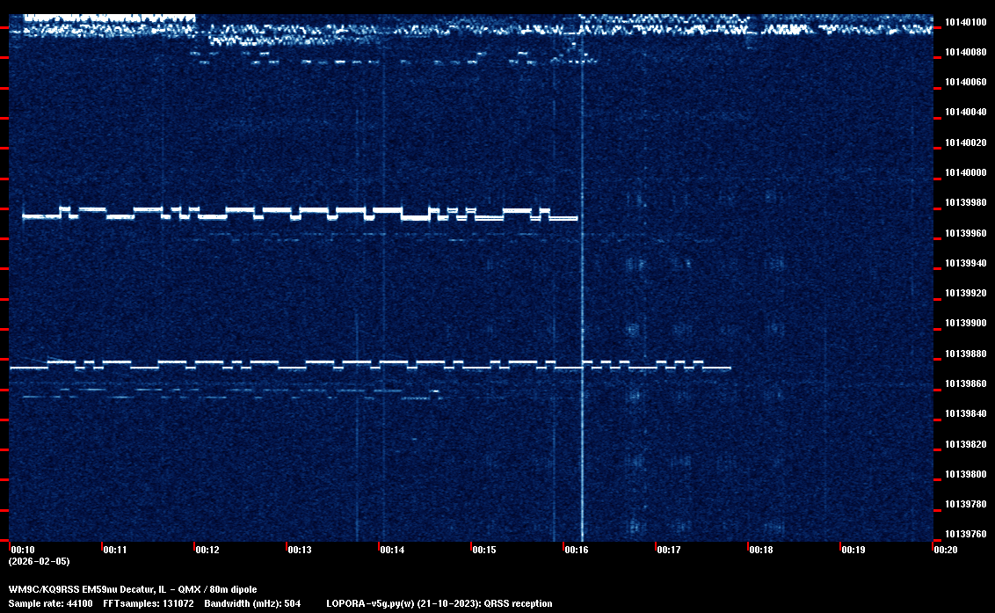This screenshot has width=995, height=613.
Task: Click the Bandwidth (mHz): 504 text
Action: click(x=252, y=603)
